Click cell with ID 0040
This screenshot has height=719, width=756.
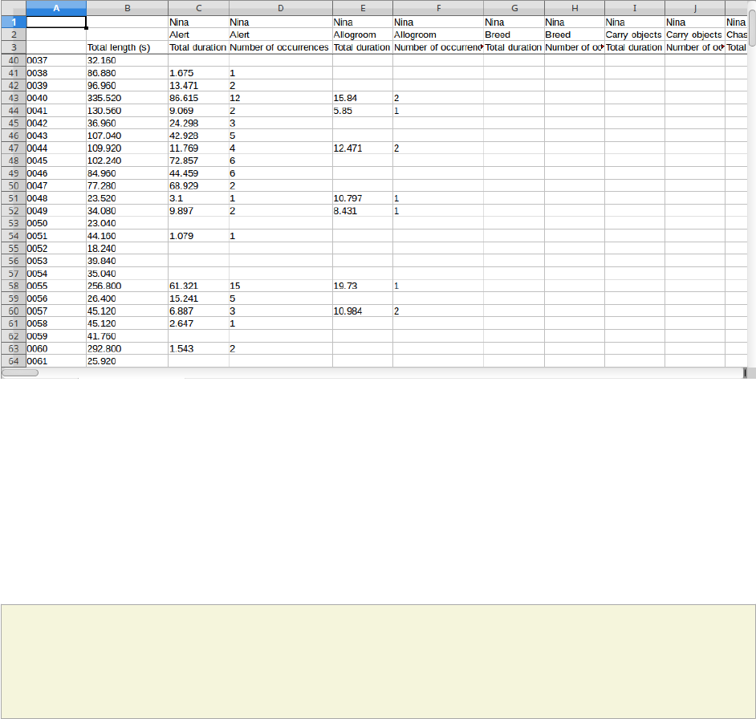click(x=56, y=98)
